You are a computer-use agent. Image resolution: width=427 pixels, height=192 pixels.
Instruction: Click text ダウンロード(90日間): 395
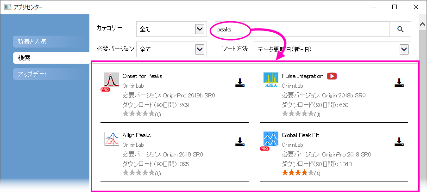click(156, 164)
